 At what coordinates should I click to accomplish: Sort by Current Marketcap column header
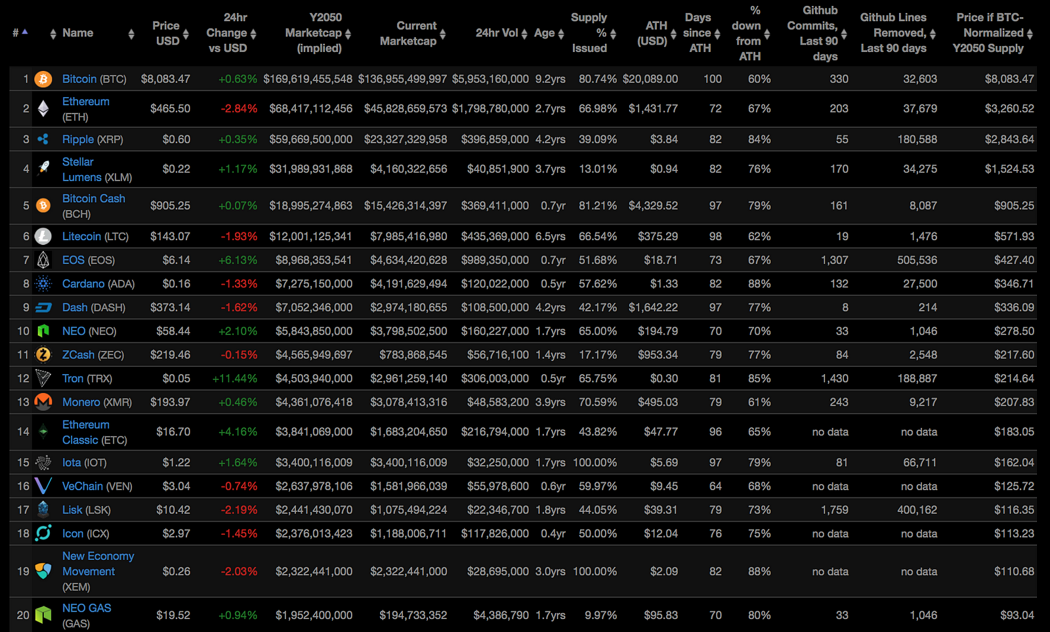[x=412, y=33]
